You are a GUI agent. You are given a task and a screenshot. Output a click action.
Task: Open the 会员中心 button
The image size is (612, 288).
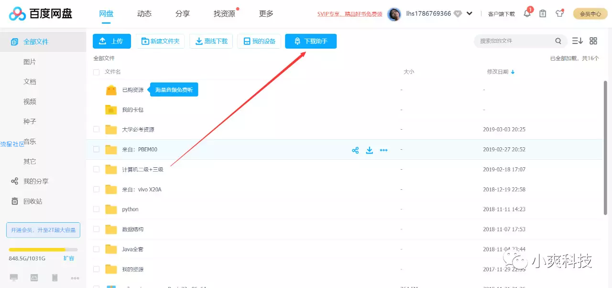pos(590,14)
